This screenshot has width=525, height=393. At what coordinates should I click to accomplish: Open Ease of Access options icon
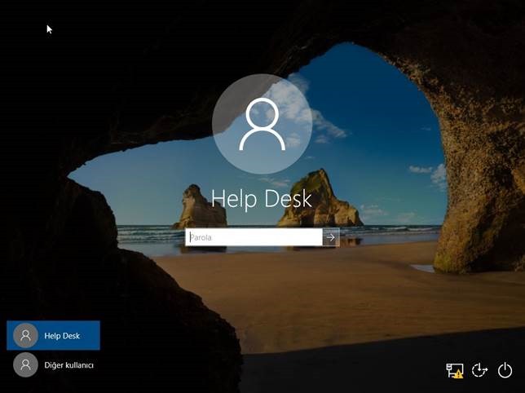(479, 370)
